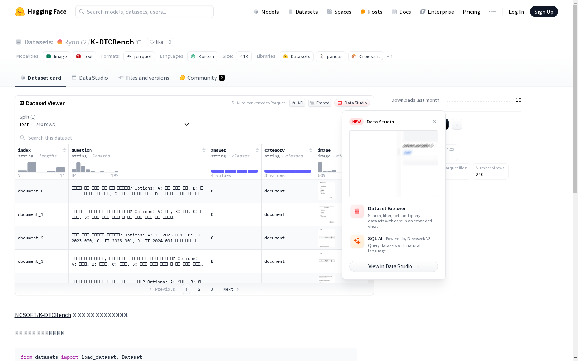Click the Embed button
Screen dimensions: 578x361
[x=320, y=103]
